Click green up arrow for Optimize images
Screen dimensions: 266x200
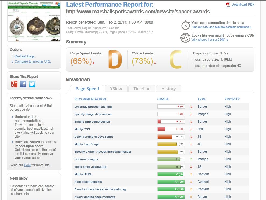click(x=191, y=159)
